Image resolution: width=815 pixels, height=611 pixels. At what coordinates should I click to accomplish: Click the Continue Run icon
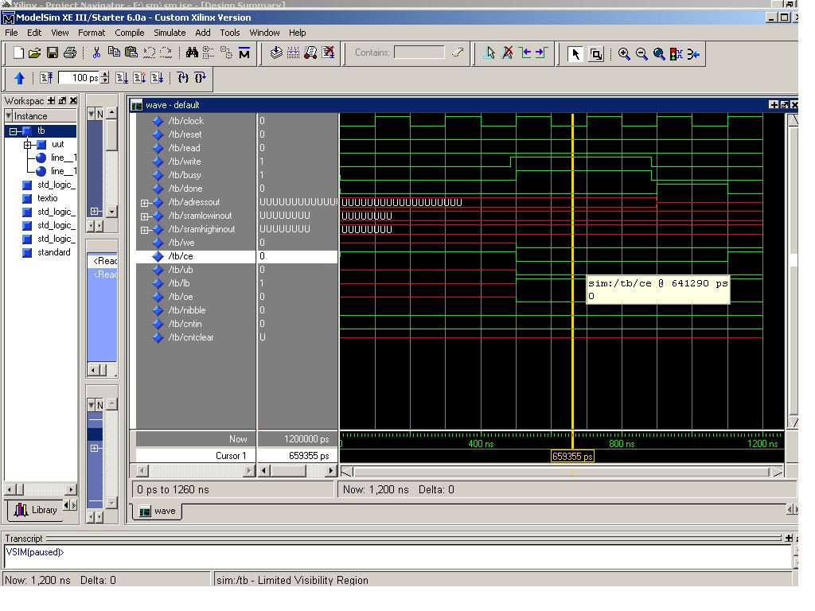click(x=139, y=78)
